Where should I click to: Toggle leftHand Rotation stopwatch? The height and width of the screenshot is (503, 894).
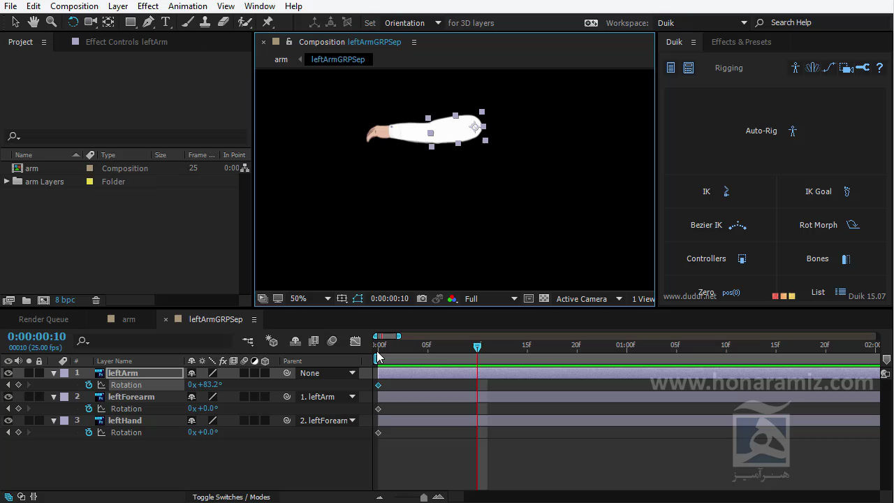click(89, 432)
